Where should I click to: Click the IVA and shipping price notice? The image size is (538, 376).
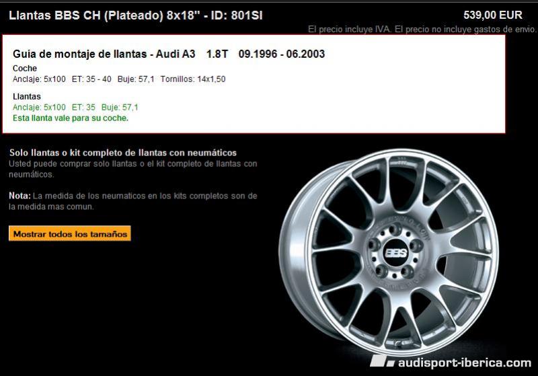[422, 29]
